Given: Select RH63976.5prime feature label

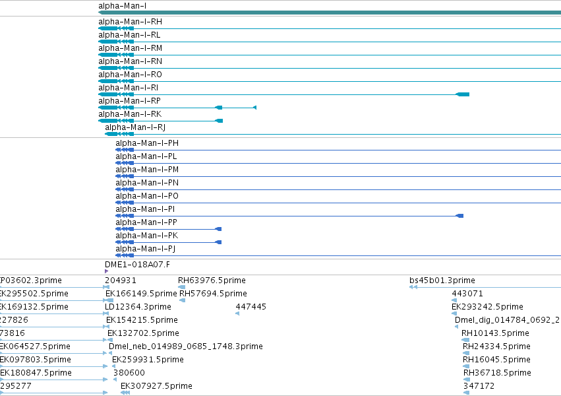Looking at the screenshot, I should click(212, 280).
